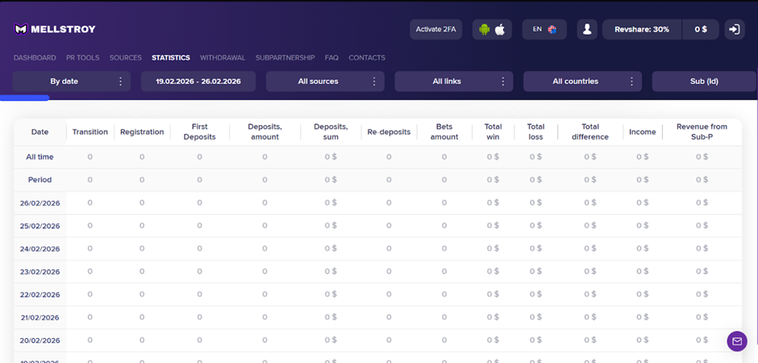Image resolution: width=758 pixels, height=363 pixels.
Task: Click the Apple app icon
Action: click(x=500, y=30)
